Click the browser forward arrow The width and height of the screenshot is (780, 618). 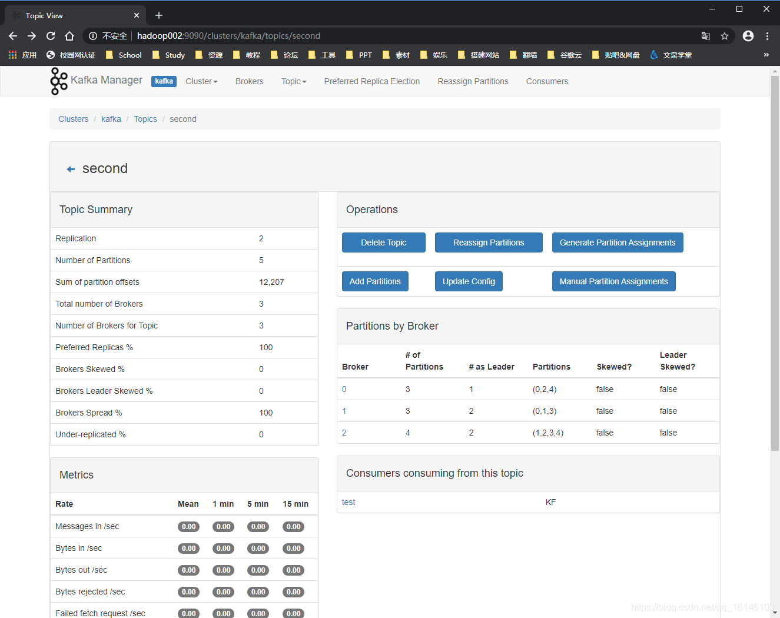pyautogui.click(x=32, y=36)
